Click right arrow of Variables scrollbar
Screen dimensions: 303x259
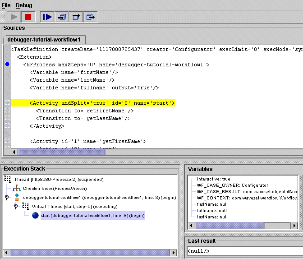pyautogui.click(x=294, y=226)
